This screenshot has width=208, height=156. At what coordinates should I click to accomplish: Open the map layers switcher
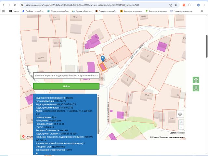pos(180,114)
